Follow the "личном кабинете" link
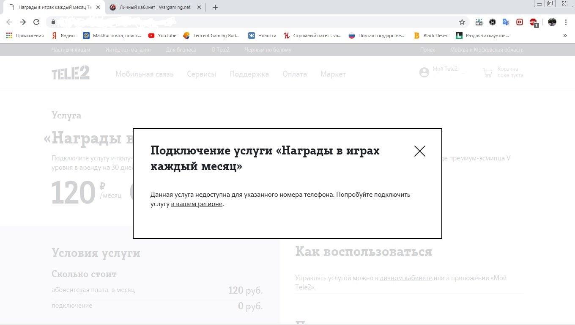This screenshot has height=325, width=575. [x=406, y=278]
